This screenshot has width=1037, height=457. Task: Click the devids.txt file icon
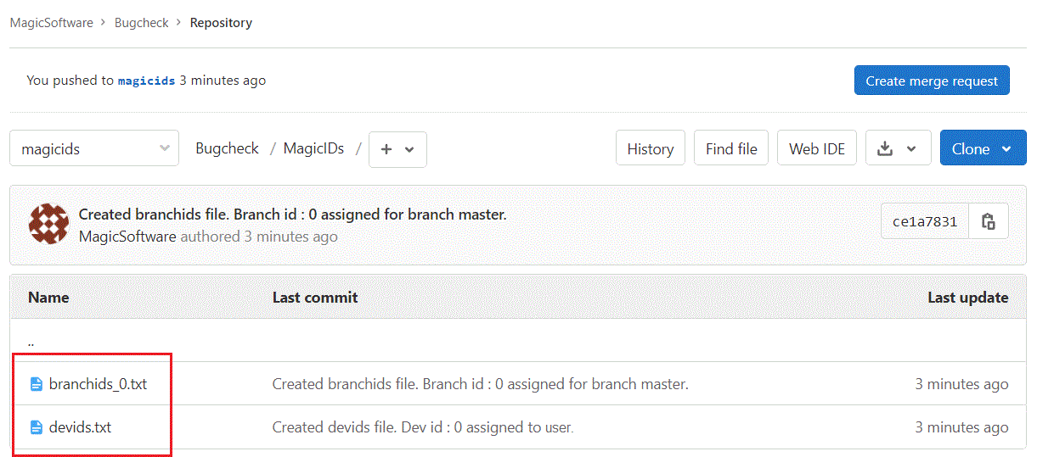click(37, 427)
